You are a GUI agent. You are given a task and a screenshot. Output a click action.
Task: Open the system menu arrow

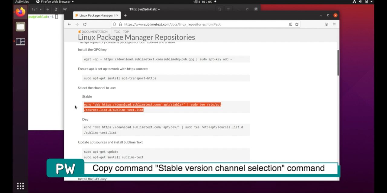[371, 2]
